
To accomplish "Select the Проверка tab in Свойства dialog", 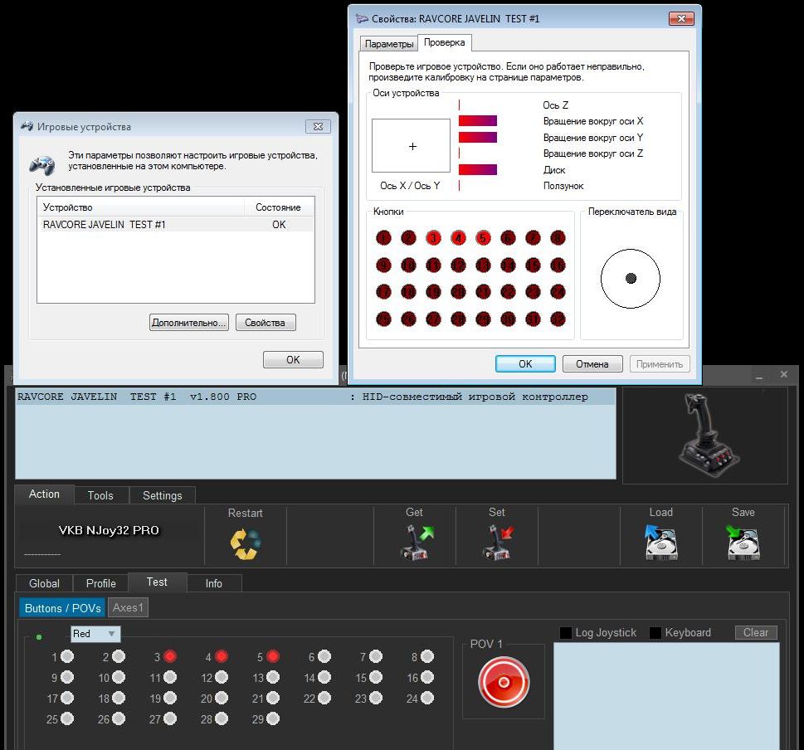I will [x=445, y=42].
